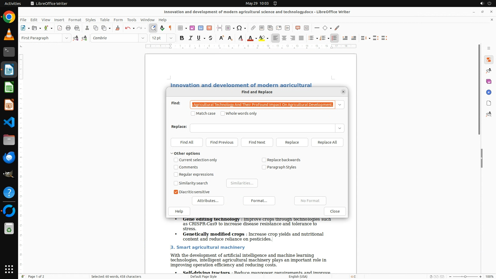Toggle formatting marks pilcrow icon
Screen dimensions: 496x279
click(x=170, y=28)
